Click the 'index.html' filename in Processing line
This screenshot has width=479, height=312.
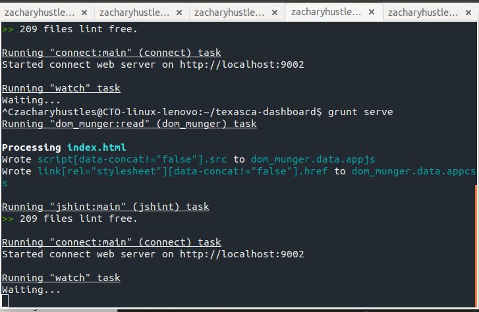[x=97, y=147]
